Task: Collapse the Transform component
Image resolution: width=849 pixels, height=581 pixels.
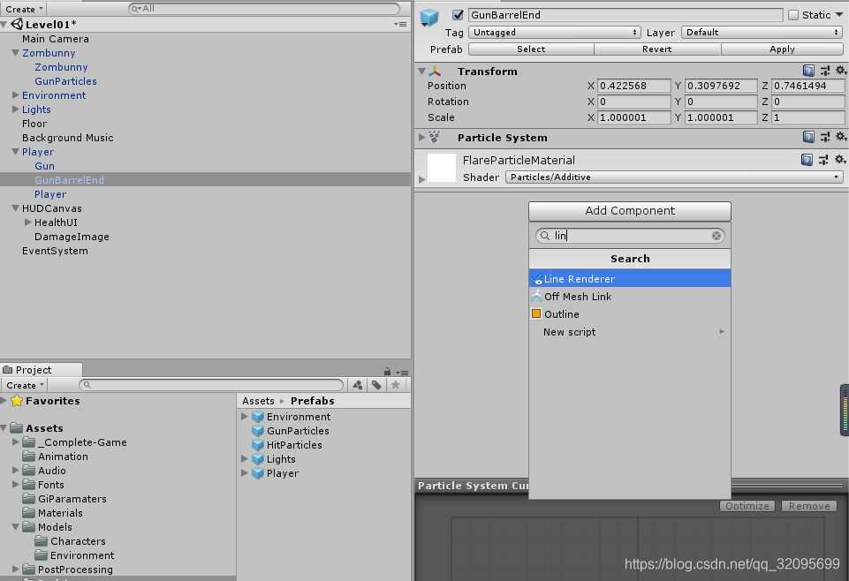Action: click(x=421, y=72)
